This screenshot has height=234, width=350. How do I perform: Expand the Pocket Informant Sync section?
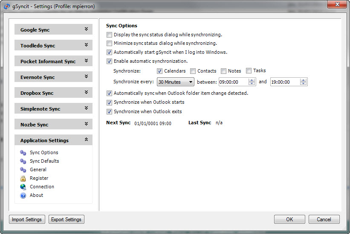(53, 61)
